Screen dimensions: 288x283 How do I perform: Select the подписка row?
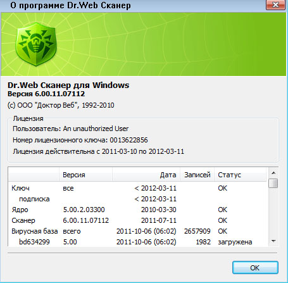(x=138, y=199)
